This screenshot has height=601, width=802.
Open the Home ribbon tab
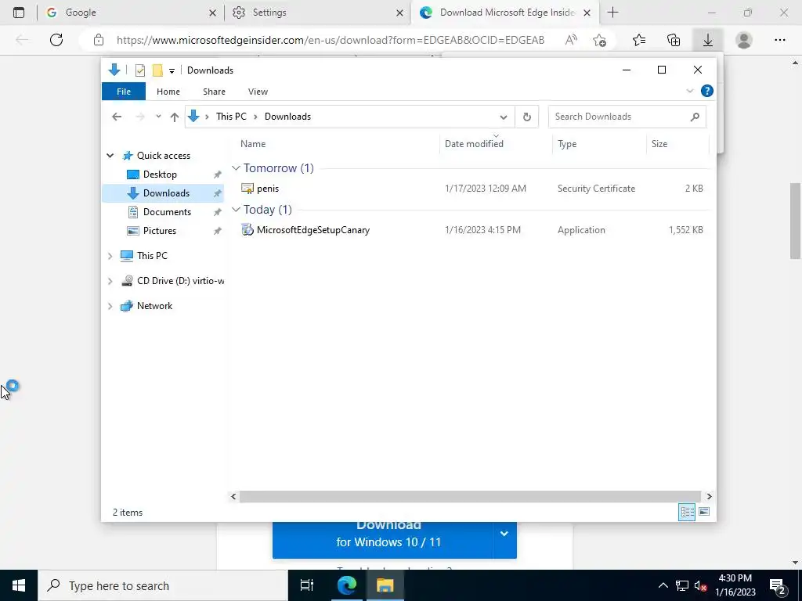point(168,92)
